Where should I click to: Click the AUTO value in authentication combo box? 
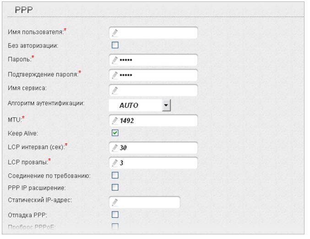pos(134,105)
